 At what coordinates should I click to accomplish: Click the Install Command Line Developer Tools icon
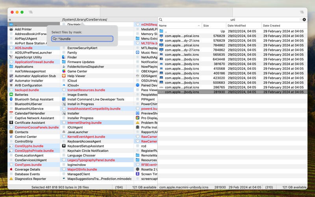64,99
